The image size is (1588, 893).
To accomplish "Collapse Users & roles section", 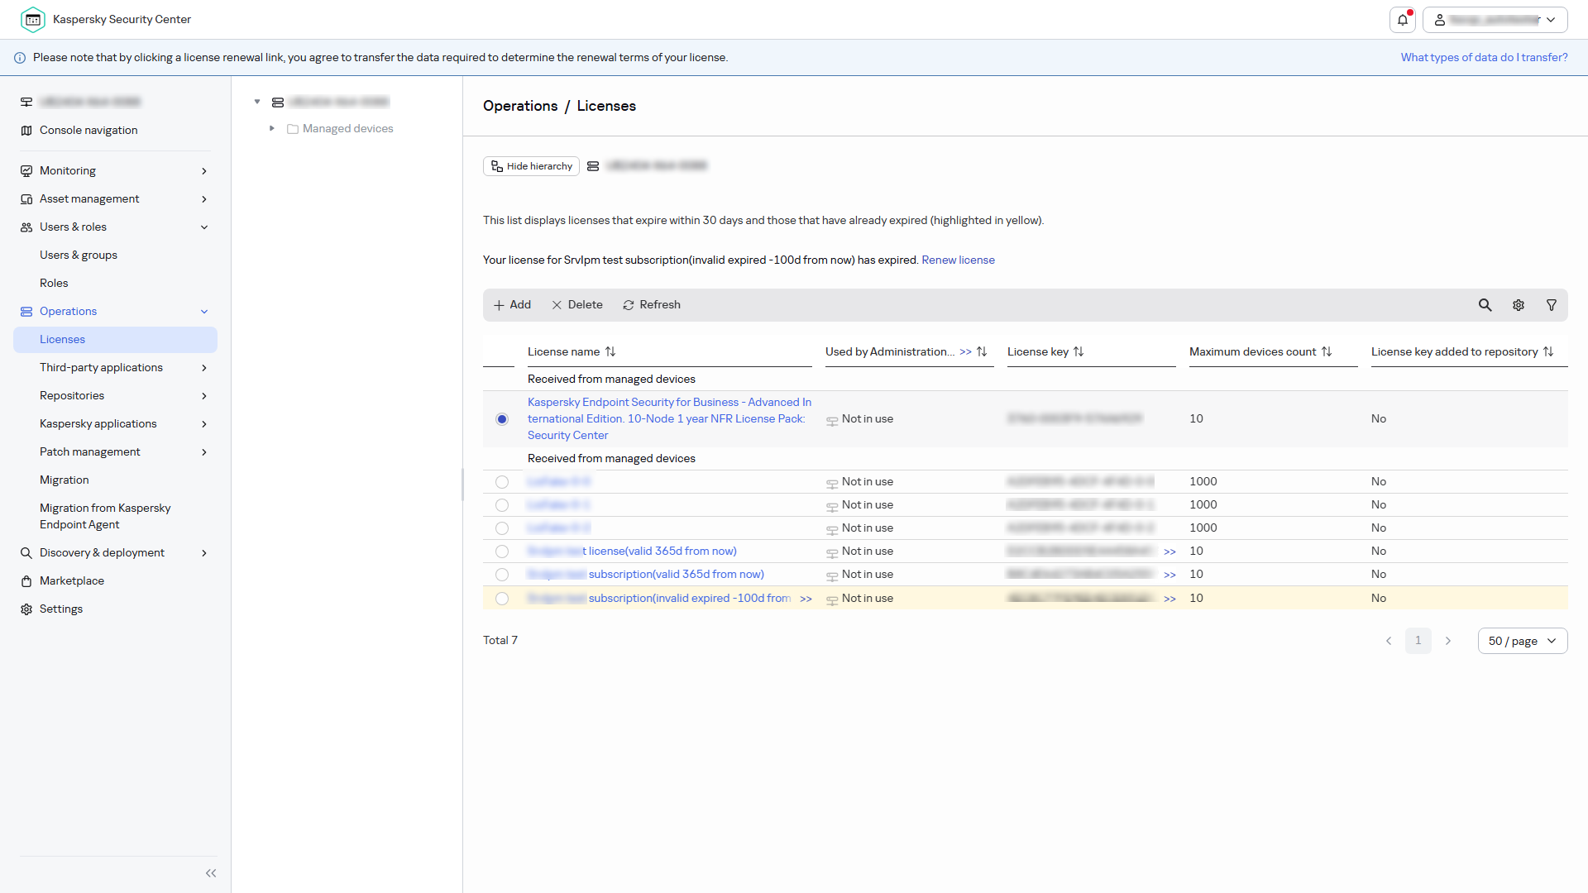I will (x=116, y=227).
